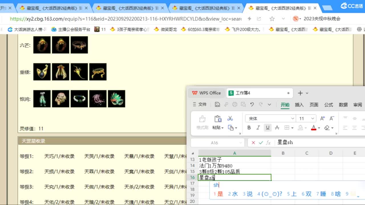Open the browser address history dropdown chevron
Image resolution: width=365 pixels, height=205 pixels.
click(283, 19)
